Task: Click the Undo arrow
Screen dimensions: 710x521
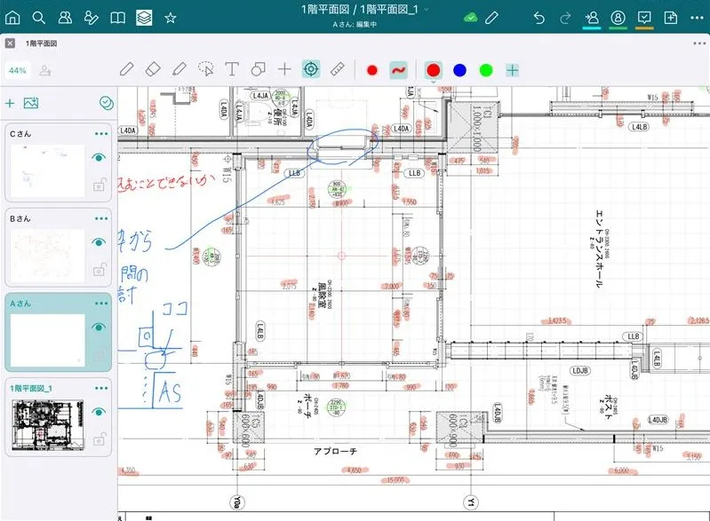Action: [x=538, y=18]
